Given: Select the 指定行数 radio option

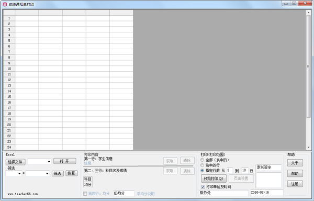Looking at the screenshot, I should 202,170.
